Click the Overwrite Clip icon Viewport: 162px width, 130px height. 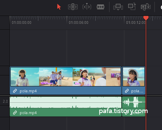point(132,7)
